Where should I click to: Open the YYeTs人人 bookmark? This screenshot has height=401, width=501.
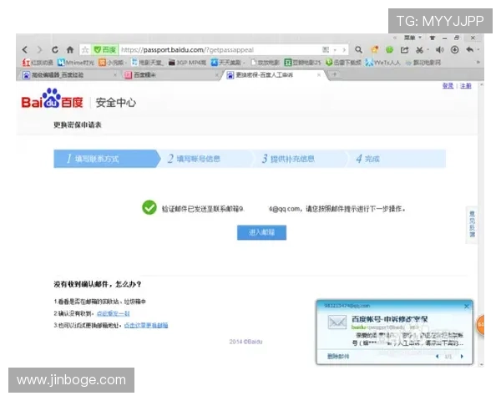382,63
